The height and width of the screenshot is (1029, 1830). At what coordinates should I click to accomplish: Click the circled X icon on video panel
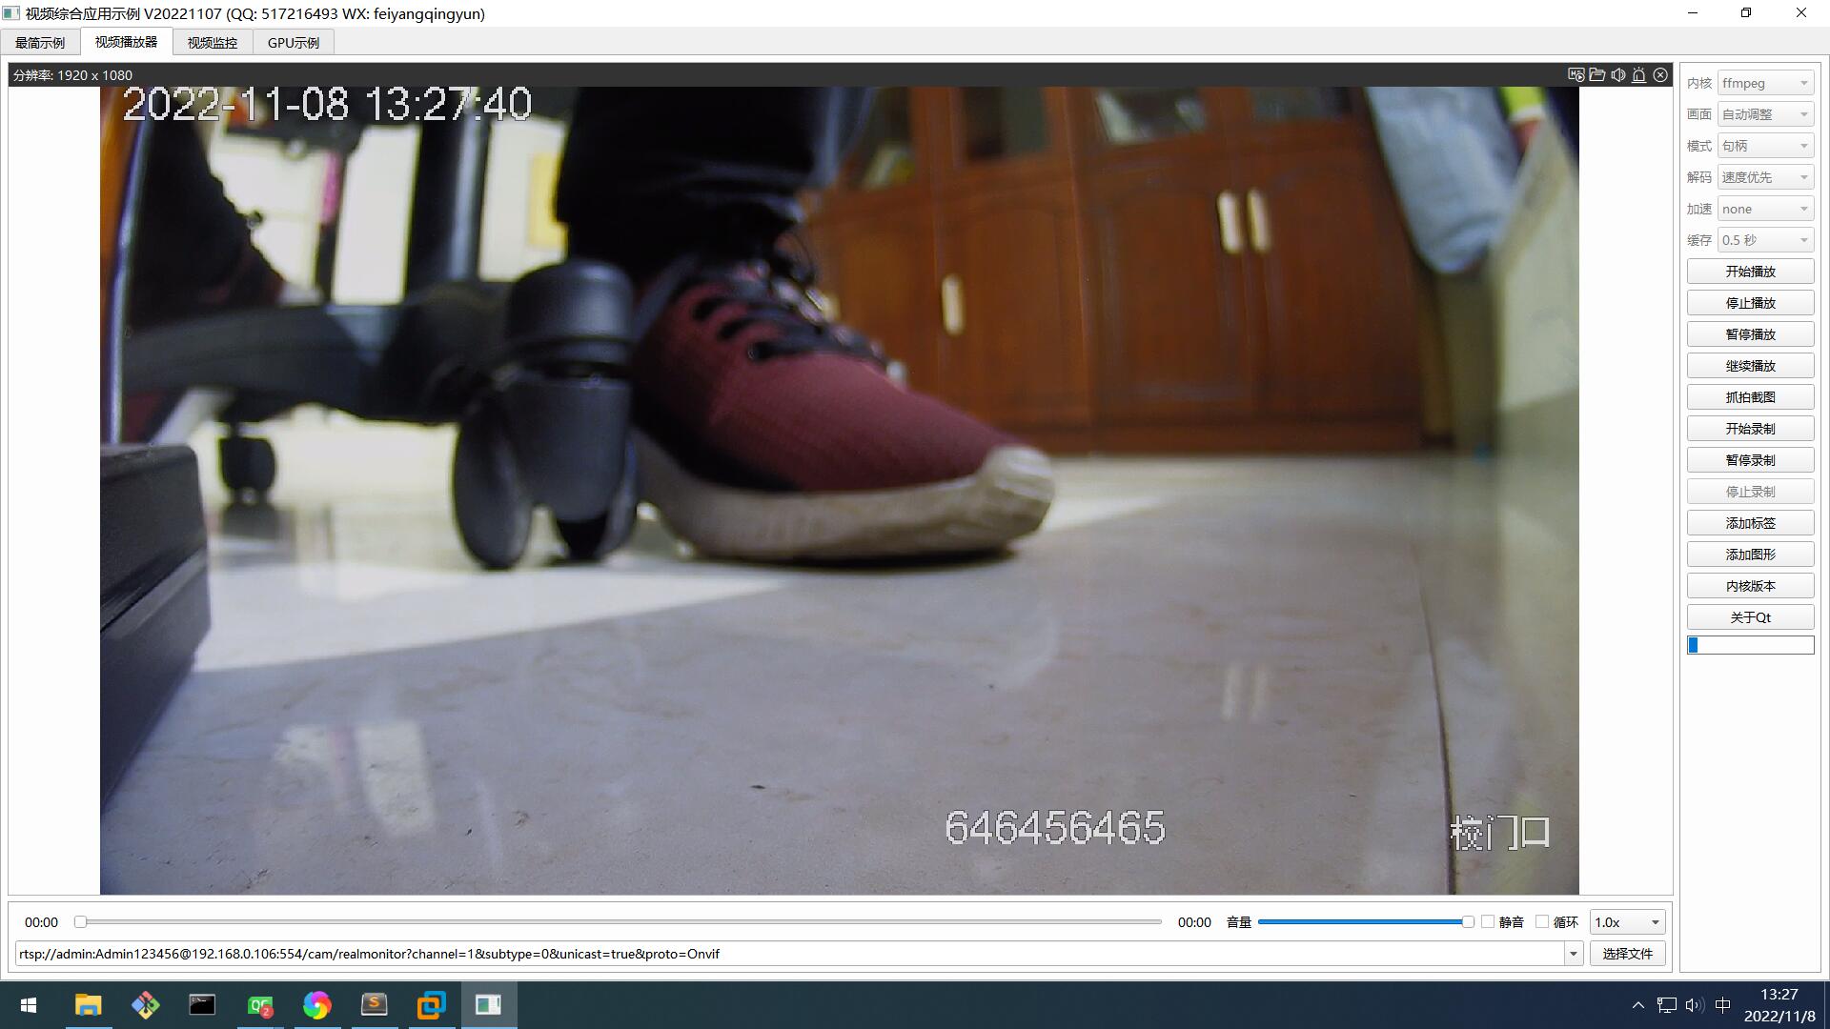[1660, 74]
